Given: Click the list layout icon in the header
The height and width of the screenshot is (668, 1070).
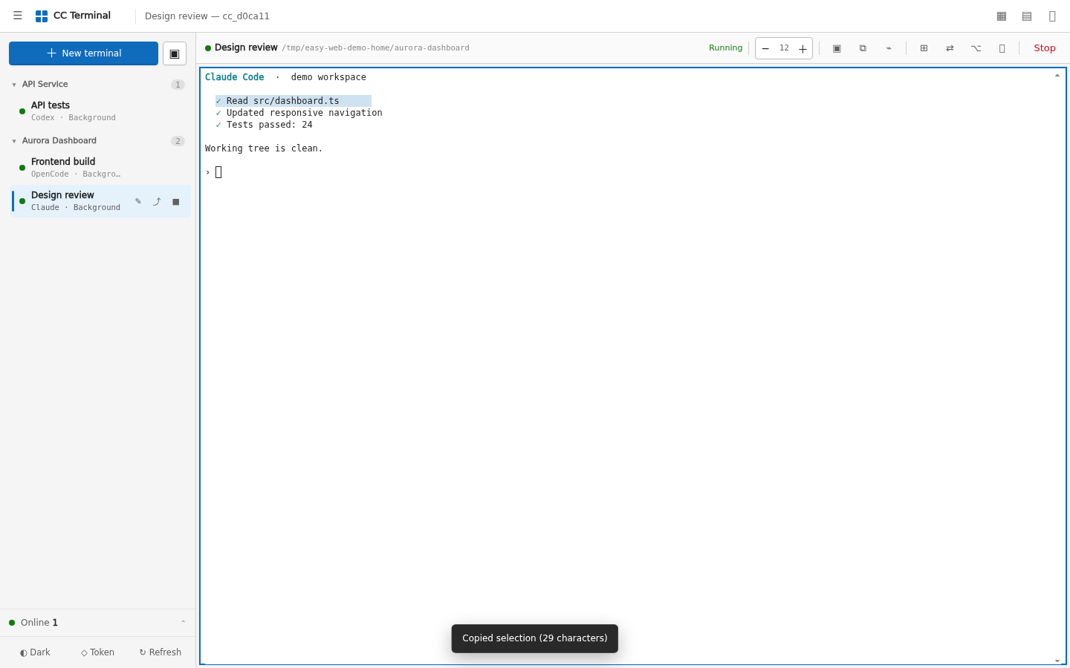Looking at the screenshot, I should [1027, 16].
